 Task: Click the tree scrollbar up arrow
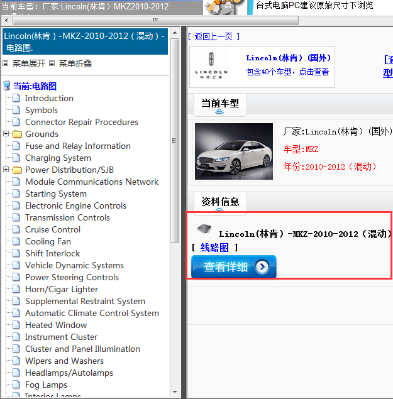click(175, 33)
